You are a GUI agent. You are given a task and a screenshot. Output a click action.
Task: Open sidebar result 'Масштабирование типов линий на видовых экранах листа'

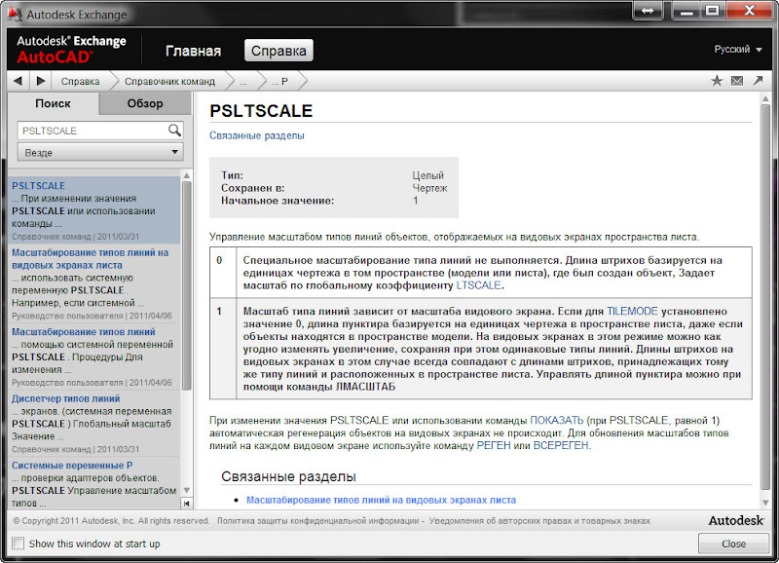click(90, 259)
